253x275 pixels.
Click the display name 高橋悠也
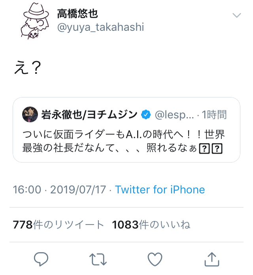pos(77,14)
